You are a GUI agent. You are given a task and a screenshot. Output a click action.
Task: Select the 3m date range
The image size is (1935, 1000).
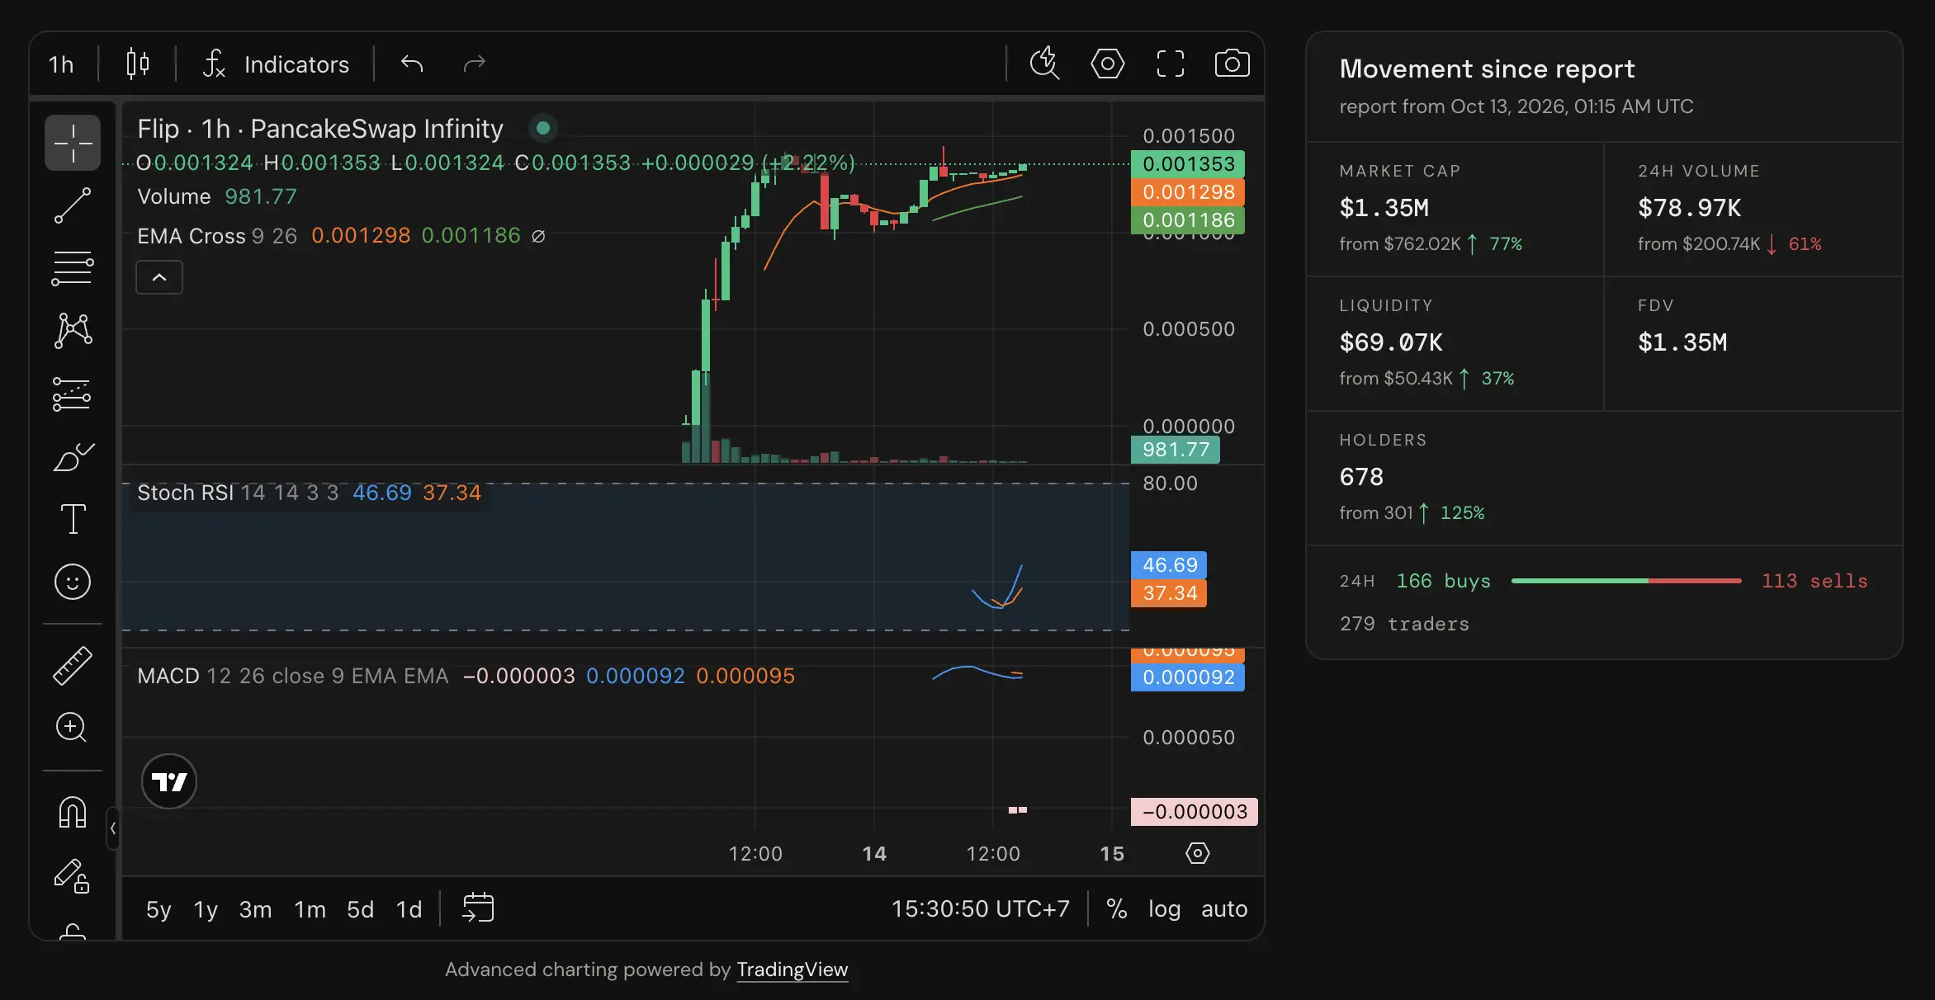pyautogui.click(x=255, y=909)
